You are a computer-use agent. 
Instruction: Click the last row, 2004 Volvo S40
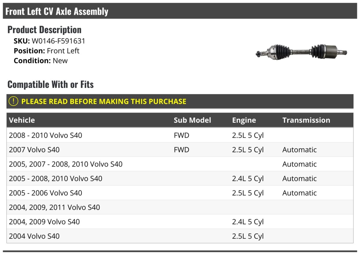(x=180, y=236)
